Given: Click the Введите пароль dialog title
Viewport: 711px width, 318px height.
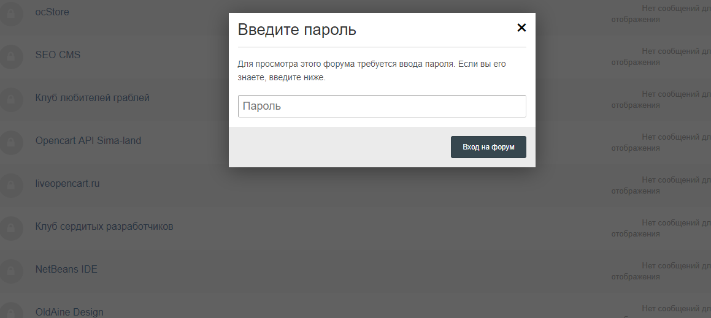Looking at the screenshot, I should (x=297, y=30).
